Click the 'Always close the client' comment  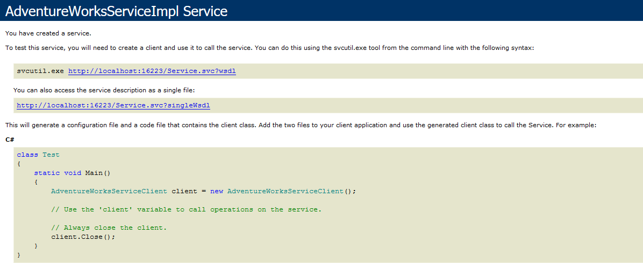109,228
